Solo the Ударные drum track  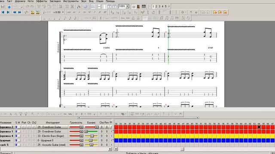(x=16, y=140)
